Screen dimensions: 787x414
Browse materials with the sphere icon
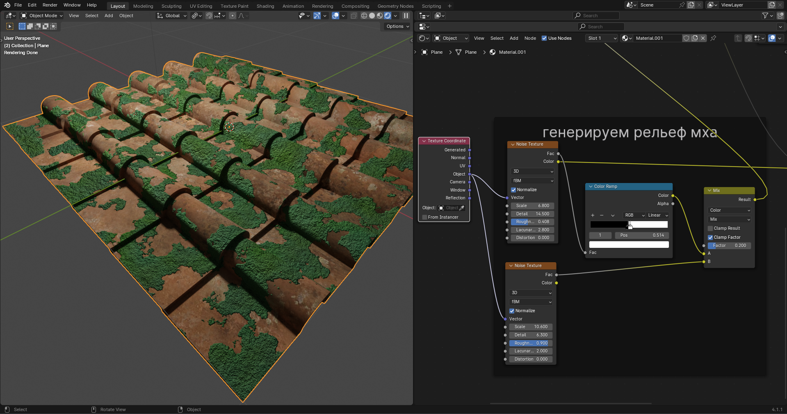[x=626, y=38]
